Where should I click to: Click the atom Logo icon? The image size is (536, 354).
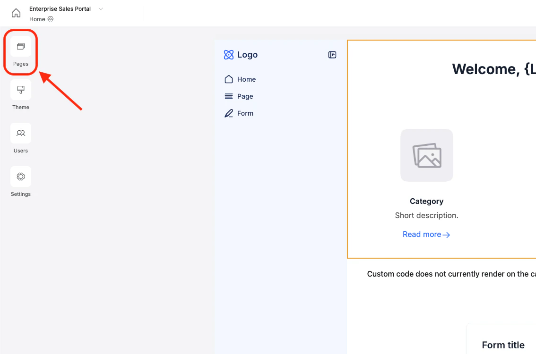pos(229,55)
